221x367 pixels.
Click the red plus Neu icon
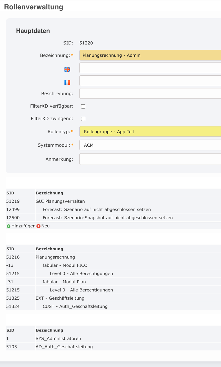pos(39,226)
